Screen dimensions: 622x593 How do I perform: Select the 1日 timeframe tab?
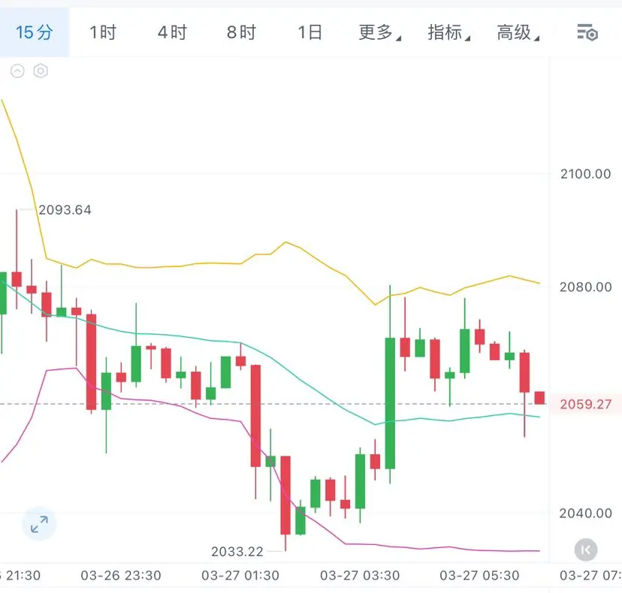[x=309, y=32]
